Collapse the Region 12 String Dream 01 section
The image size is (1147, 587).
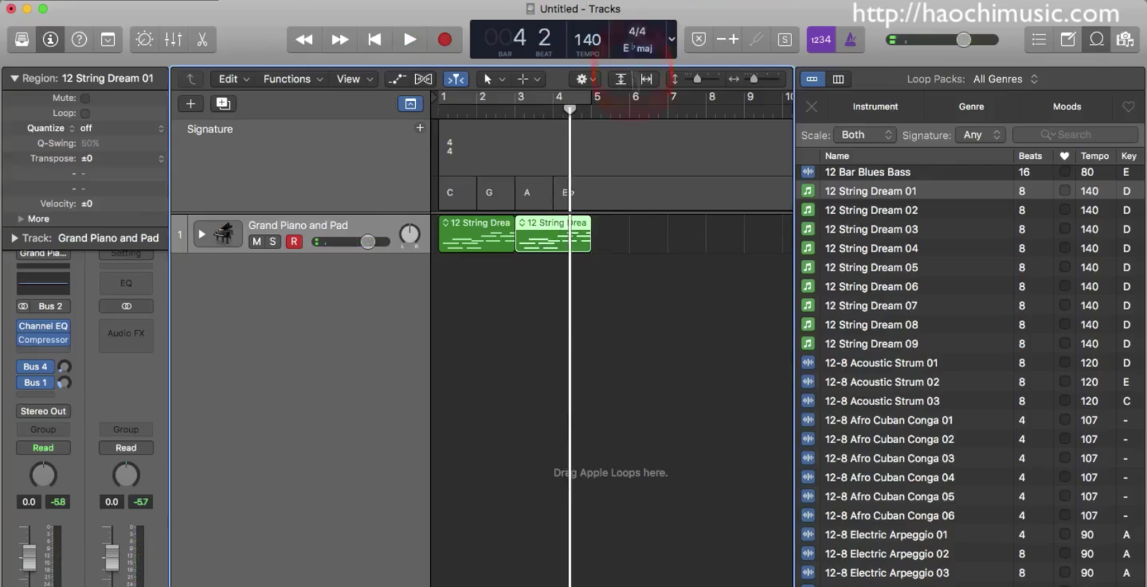click(x=14, y=78)
